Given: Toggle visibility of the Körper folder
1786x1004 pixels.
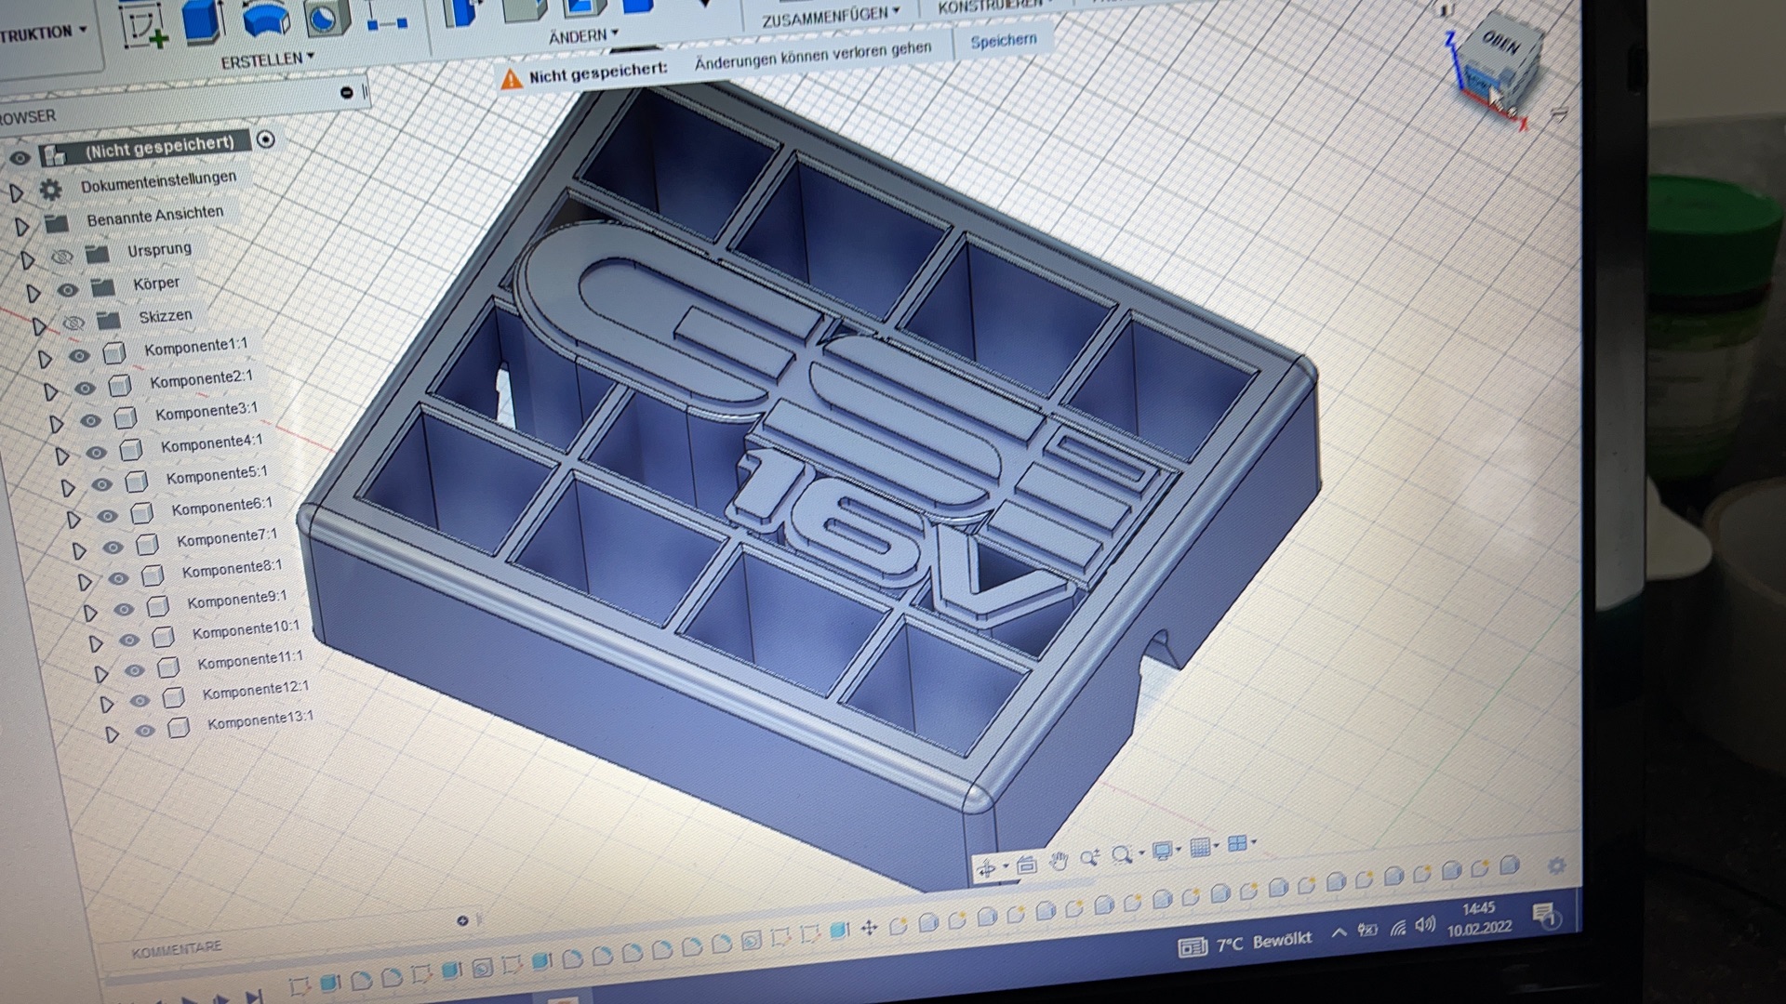Looking at the screenshot, I should pyautogui.click(x=67, y=290).
